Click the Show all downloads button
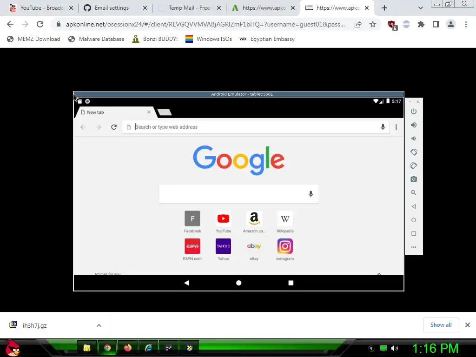The height and width of the screenshot is (357, 476). pyautogui.click(x=441, y=325)
